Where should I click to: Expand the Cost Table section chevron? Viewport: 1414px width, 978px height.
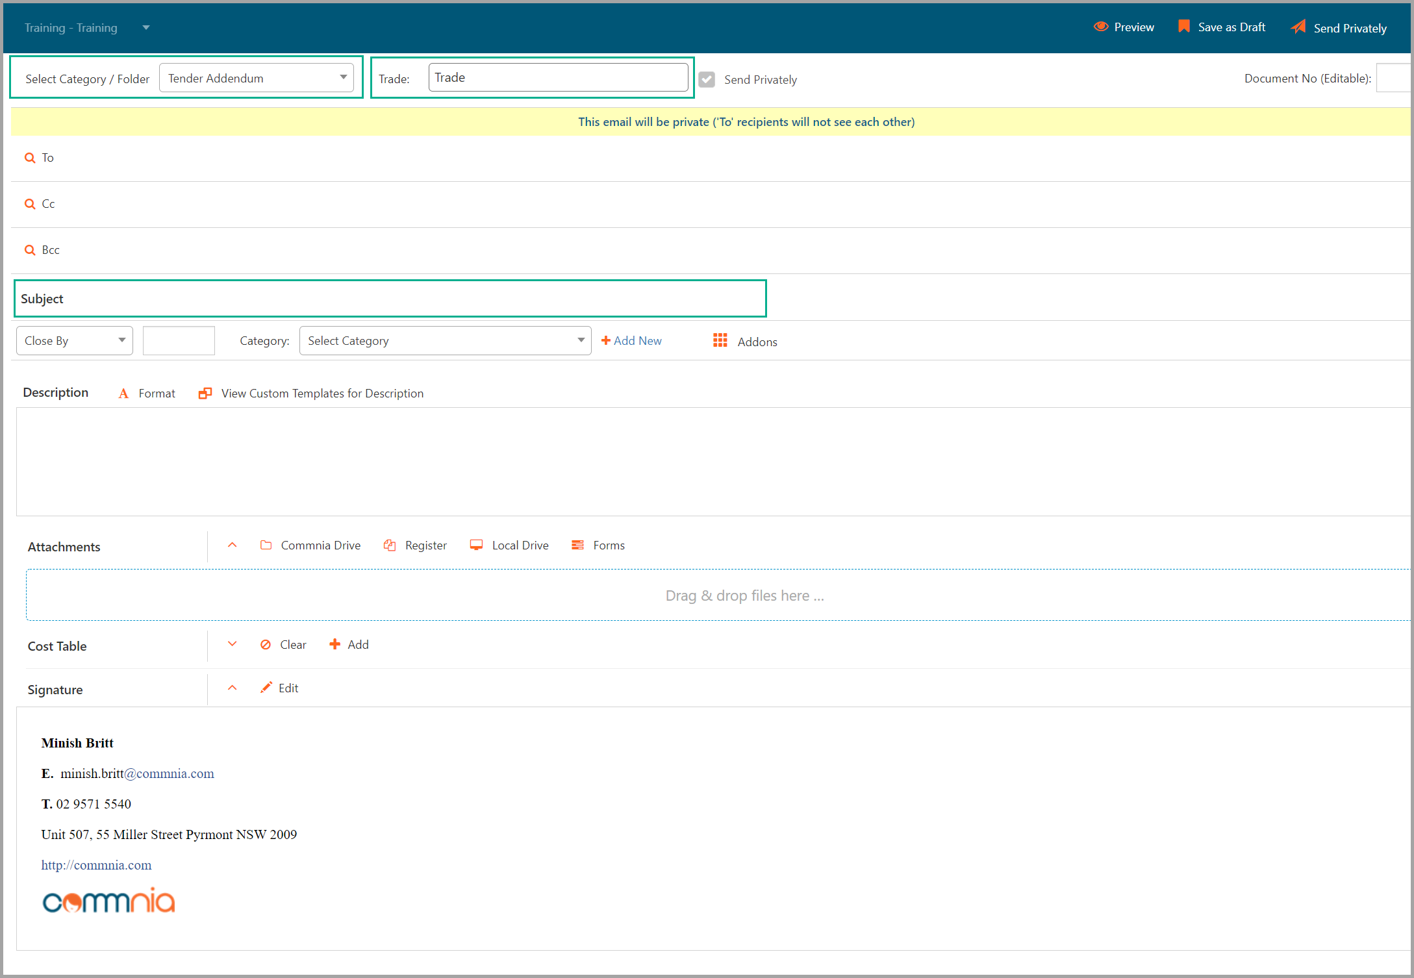pyautogui.click(x=232, y=644)
